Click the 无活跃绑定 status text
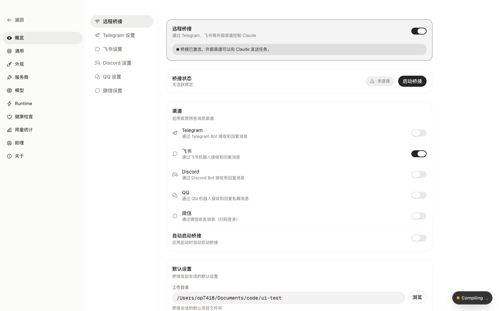The height and width of the screenshot is (311, 499). tap(183, 85)
